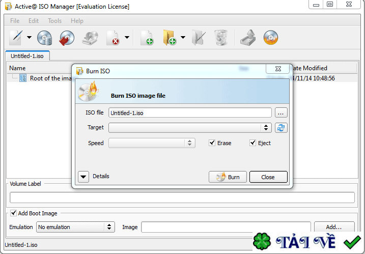Click the rename folder pencil icon
This screenshot has width=365, height=254.
click(199, 38)
